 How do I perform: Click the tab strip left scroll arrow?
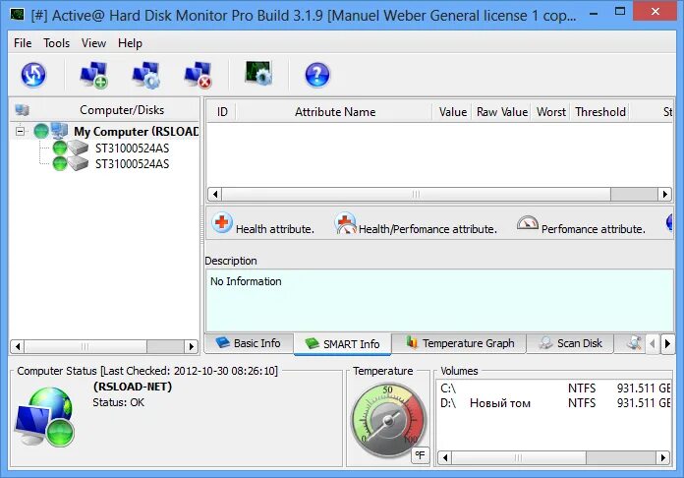point(653,344)
